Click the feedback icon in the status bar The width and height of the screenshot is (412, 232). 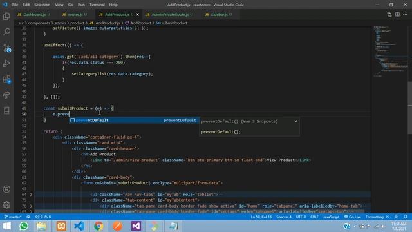[397, 217]
